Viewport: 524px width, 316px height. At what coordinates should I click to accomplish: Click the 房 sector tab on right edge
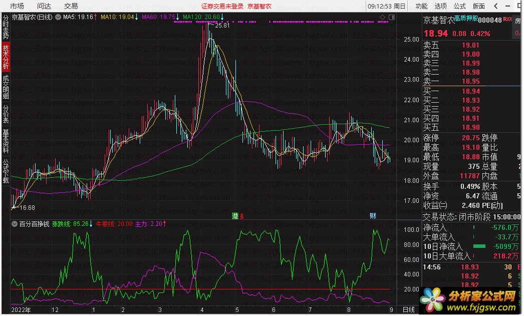click(x=517, y=21)
